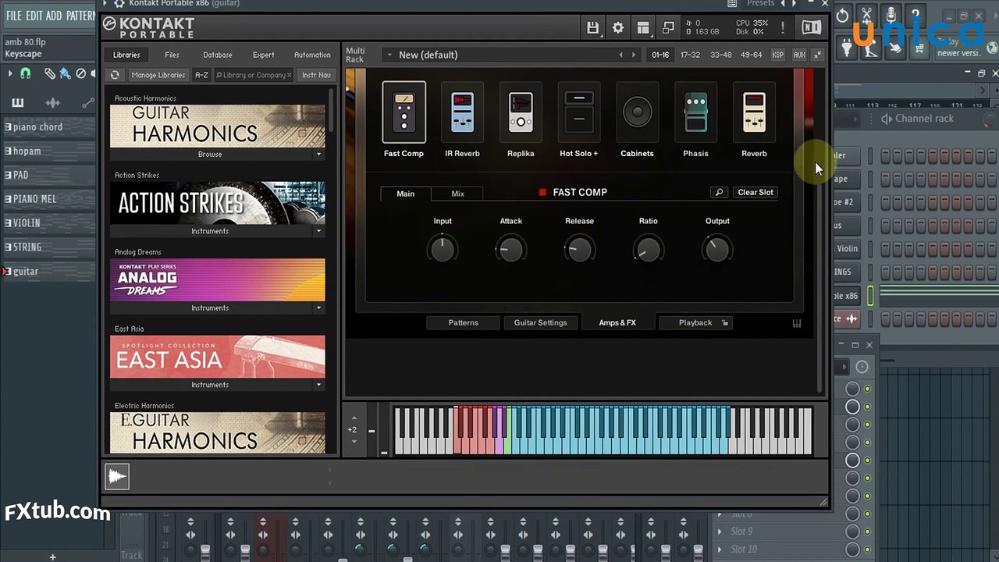Click the Kontakt warning exclamation icon

[783, 28]
